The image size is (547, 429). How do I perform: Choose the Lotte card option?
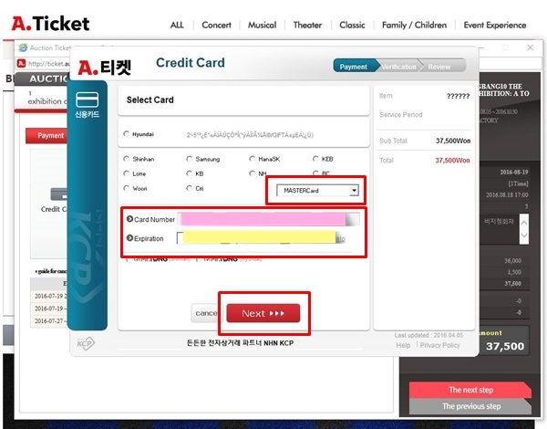127,173
